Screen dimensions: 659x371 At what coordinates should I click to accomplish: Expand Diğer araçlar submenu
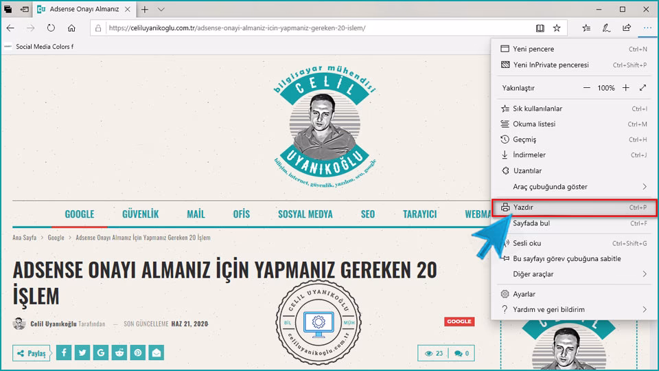[574, 274]
